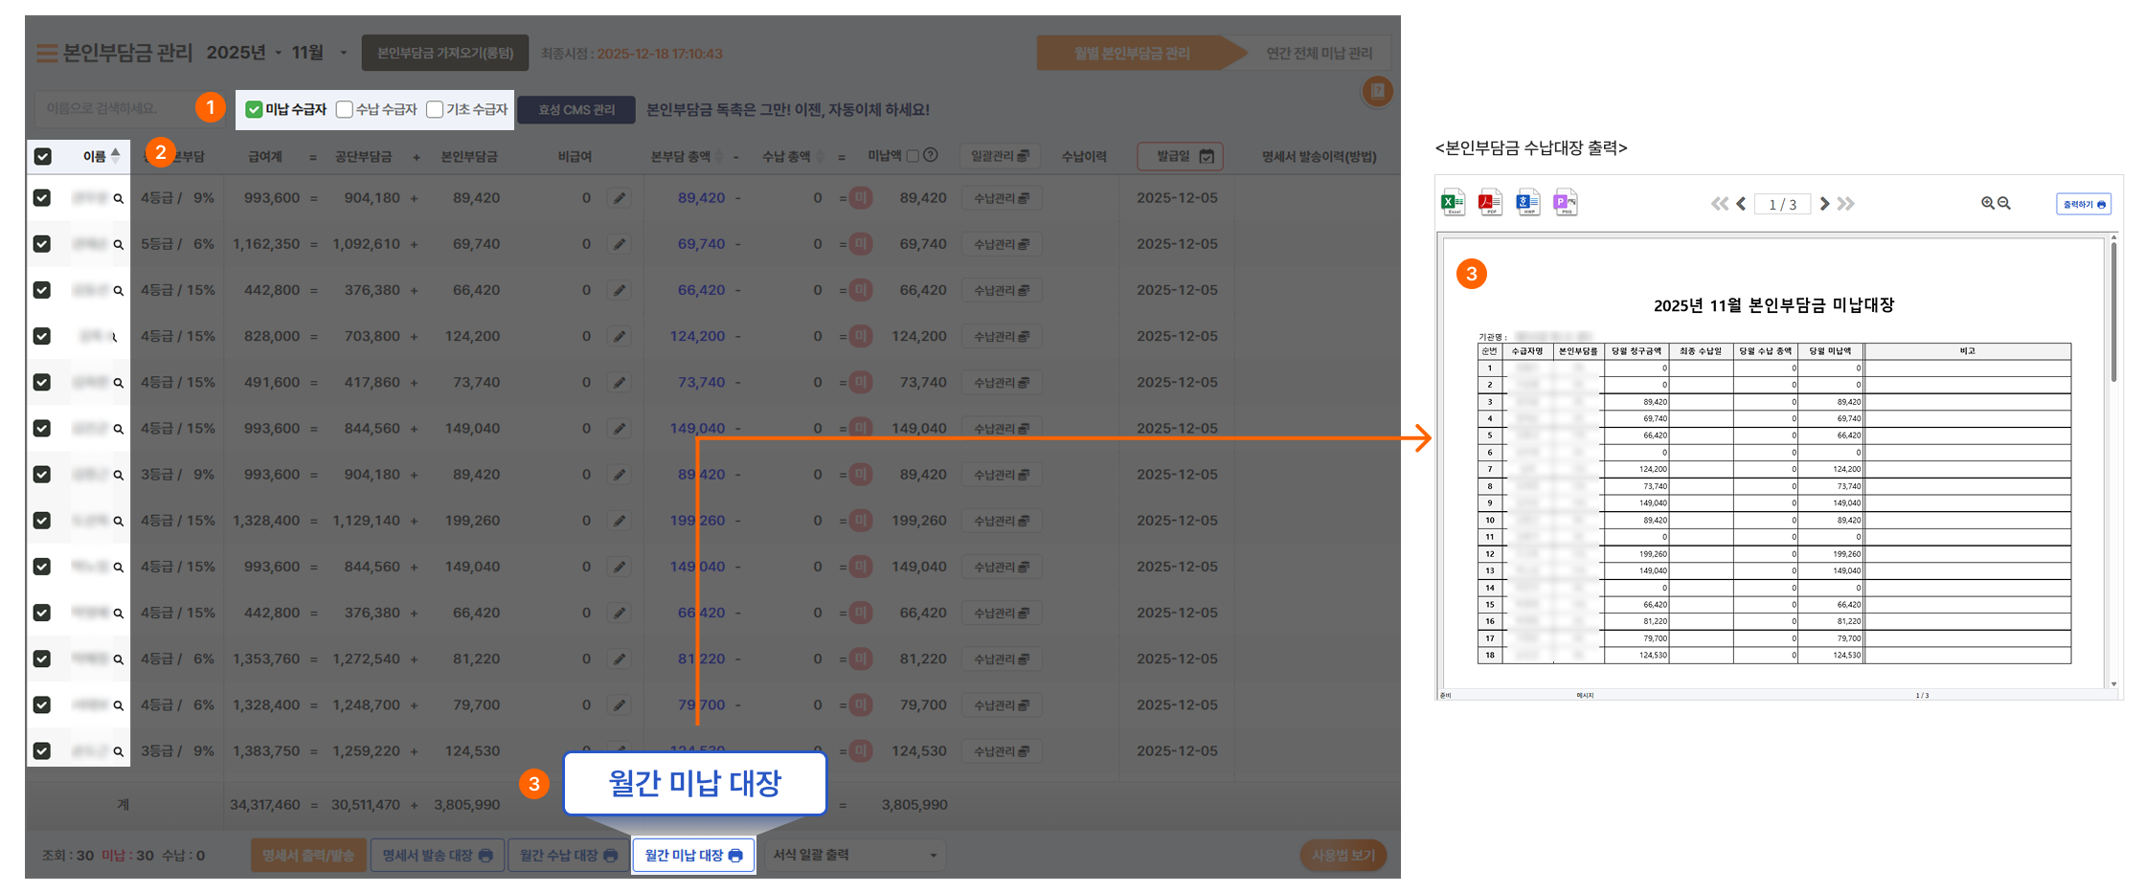Uncheck the 미납 수급자 filter
The image size is (2144, 893).
tap(254, 110)
